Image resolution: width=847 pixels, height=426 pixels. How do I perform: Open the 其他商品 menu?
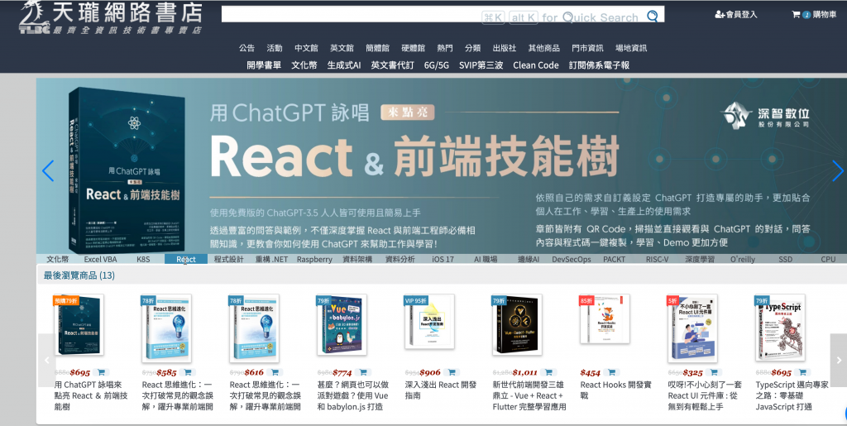tap(544, 48)
